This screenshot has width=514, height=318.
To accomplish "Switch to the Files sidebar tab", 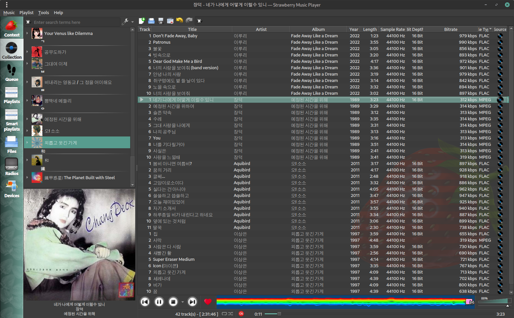I will 11,145.
